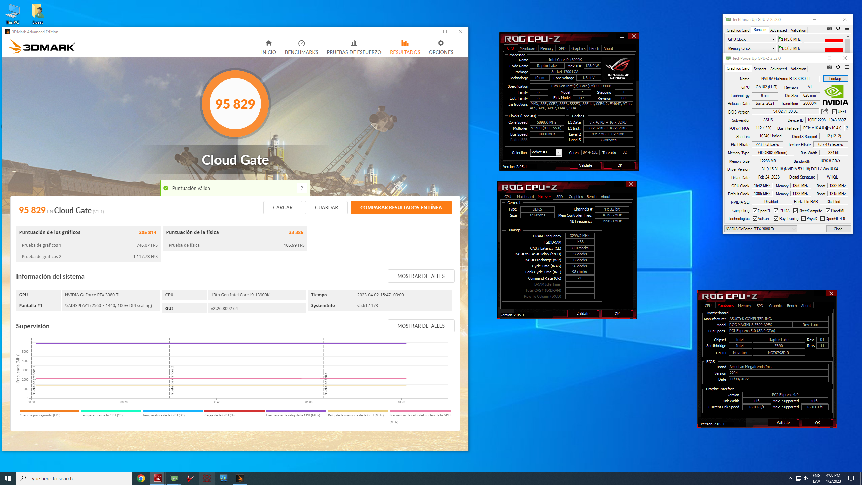Click refresh icon in GPU-Z Sensors window

[838, 28]
